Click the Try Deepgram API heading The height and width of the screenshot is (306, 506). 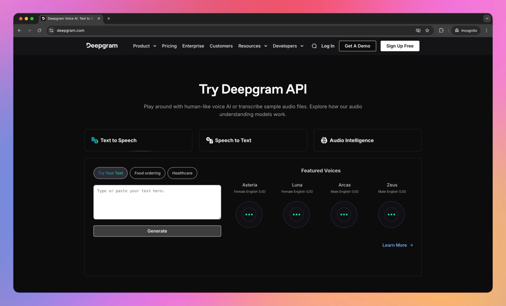coord(253,89)
